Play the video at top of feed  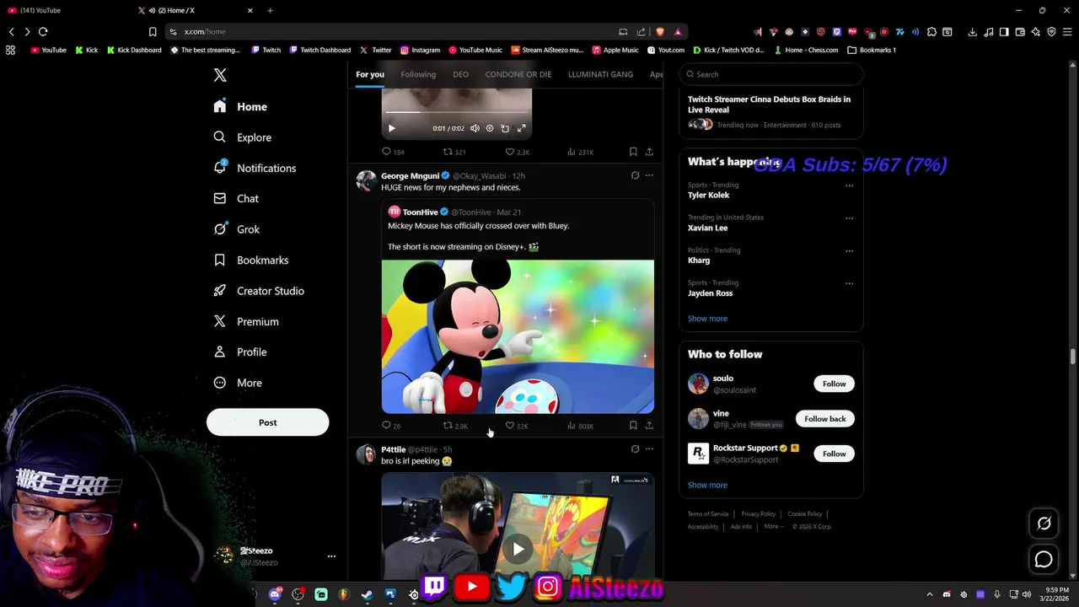(x=391, y=128)
